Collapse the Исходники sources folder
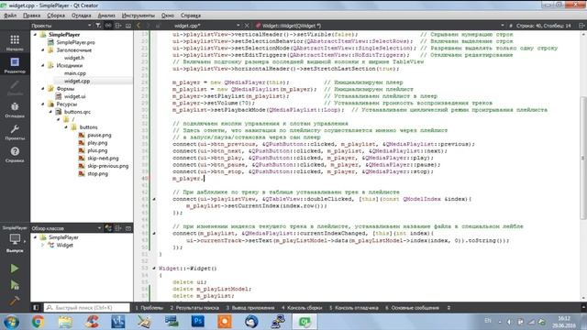Viewport: 587px width, 330px height. [43, 65]
